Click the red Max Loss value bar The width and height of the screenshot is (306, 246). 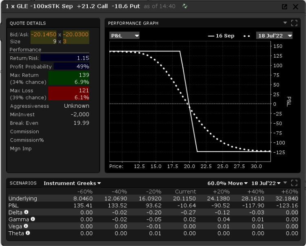[69, 94]
